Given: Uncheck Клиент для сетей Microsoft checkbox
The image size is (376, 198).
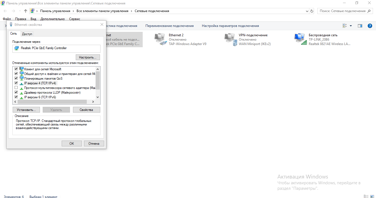Looking at the screenshot, I should 16,69.
